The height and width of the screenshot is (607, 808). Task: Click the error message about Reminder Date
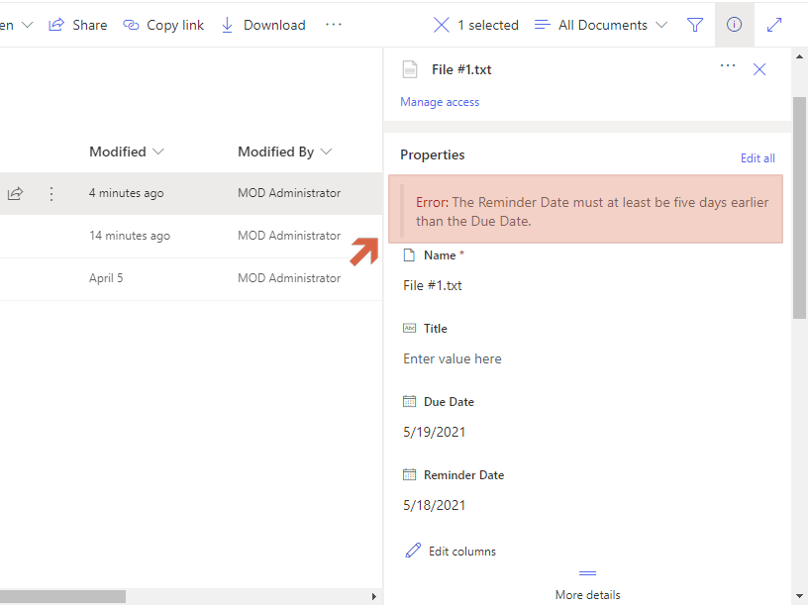[x=585, y=209]
